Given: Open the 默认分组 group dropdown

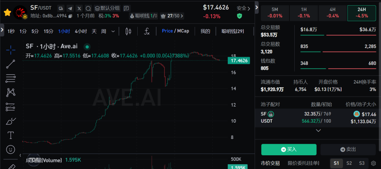Looking at the screenshot, I should point(107,8).
